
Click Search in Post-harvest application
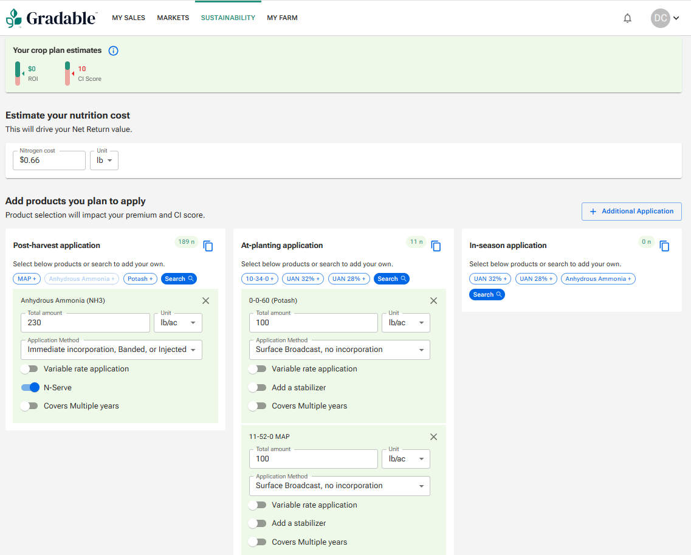(179, 279)
